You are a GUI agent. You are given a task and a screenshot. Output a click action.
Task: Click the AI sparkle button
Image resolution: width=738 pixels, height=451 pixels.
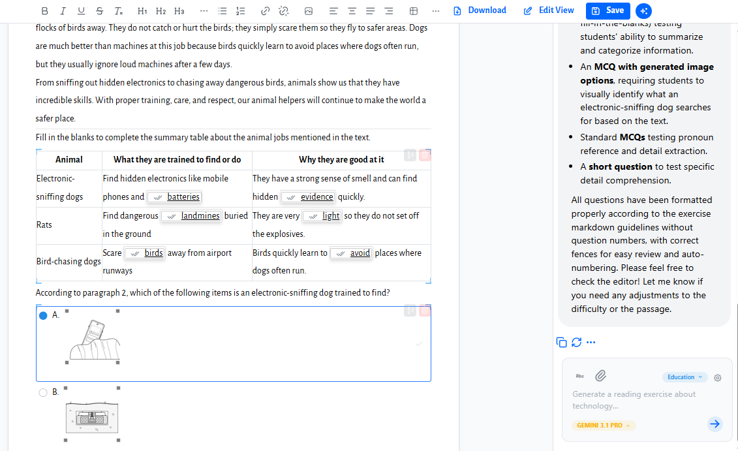pyautogui.click(x=643, y=11)
